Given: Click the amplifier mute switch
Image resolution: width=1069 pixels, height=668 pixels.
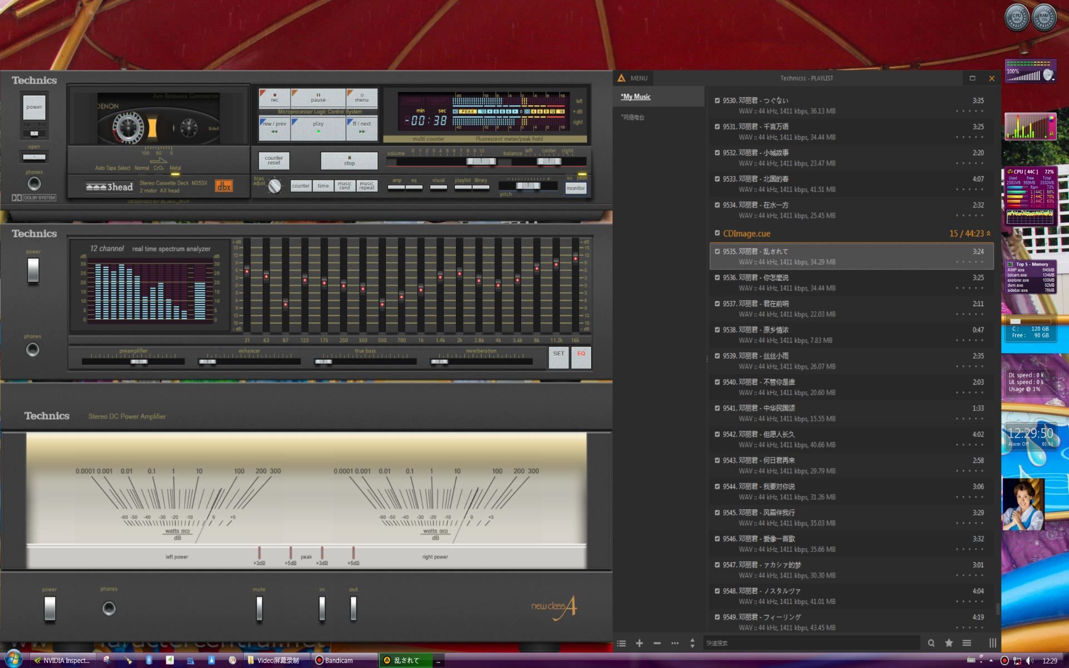Looking at the screenshot, I should pos(259,608).
